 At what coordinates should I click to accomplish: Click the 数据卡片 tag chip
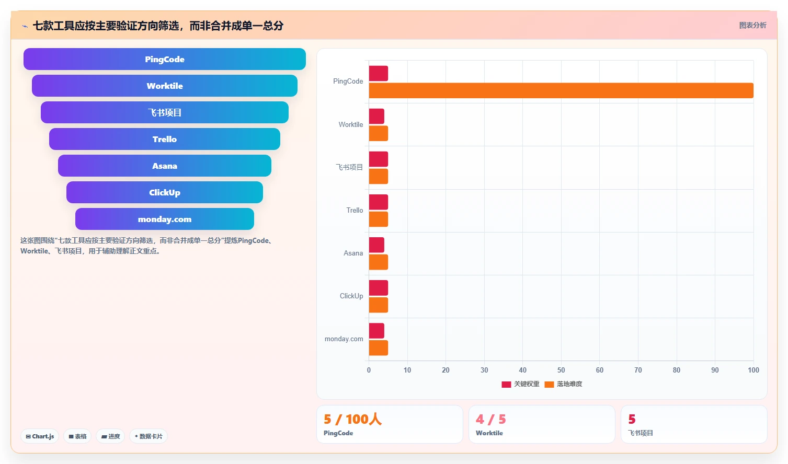tap(149, 436)
